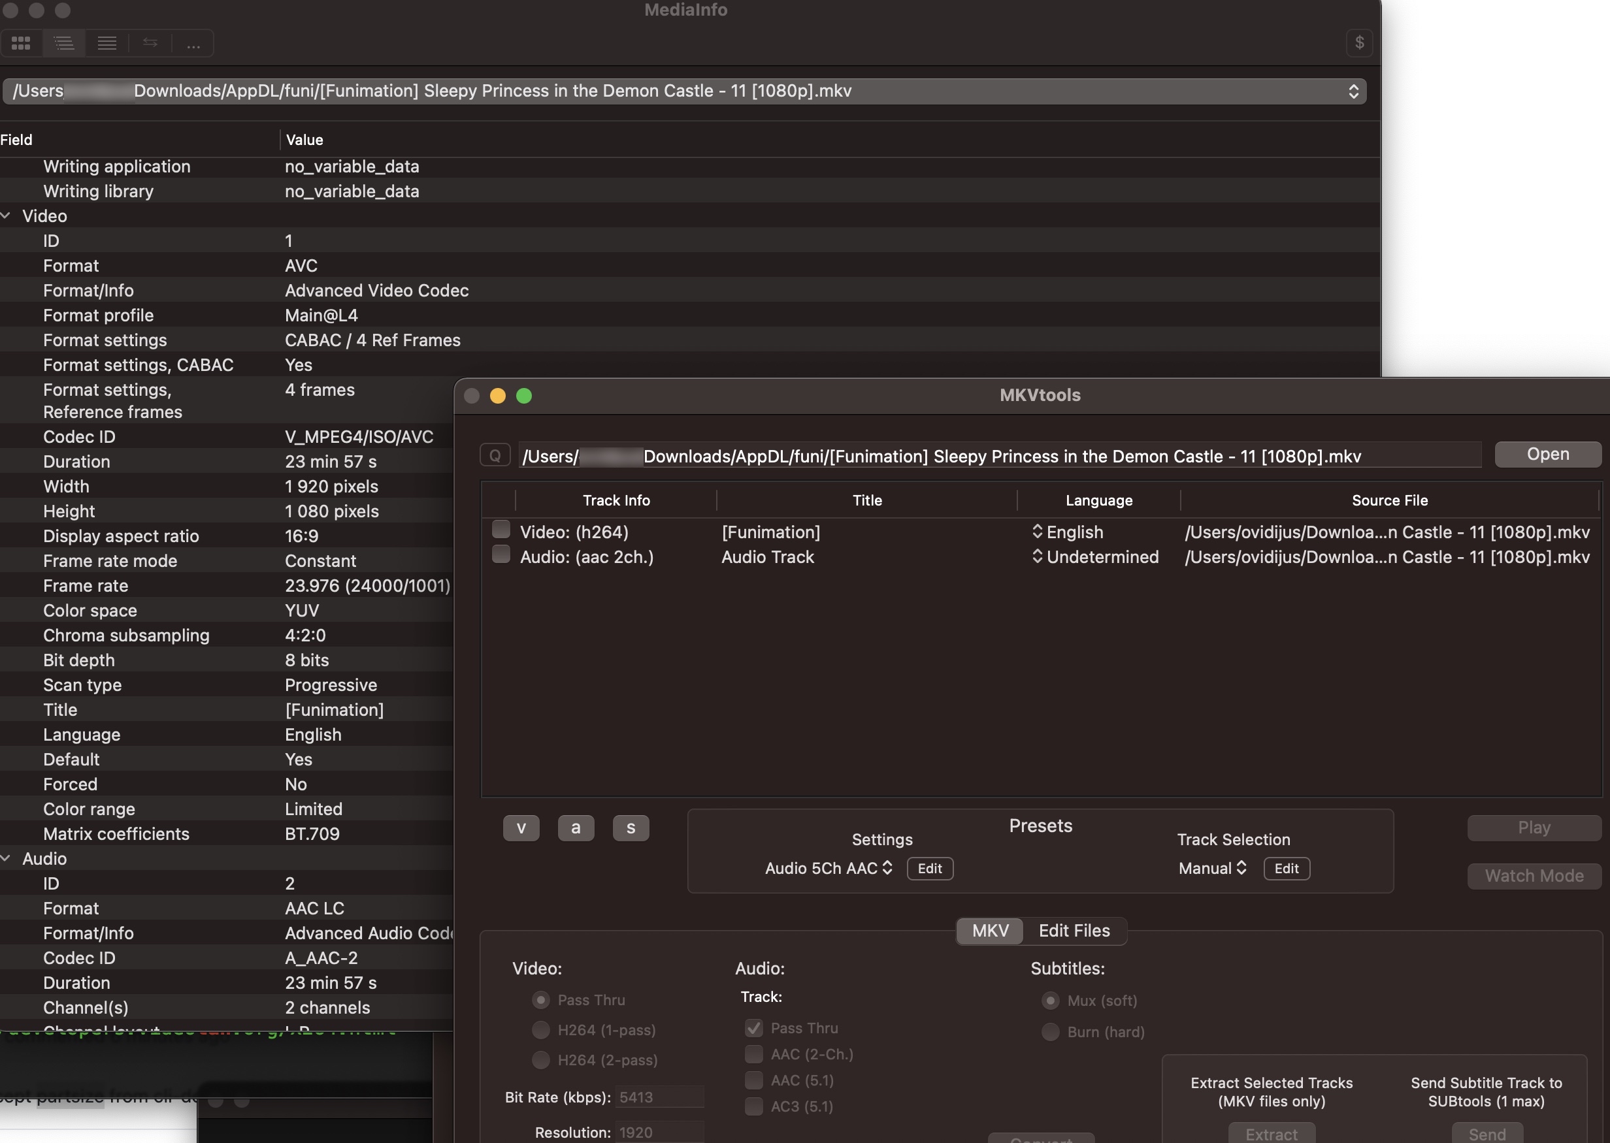Switch MediaInfo to grid view
The image size is (1610, 1143).
(x=21, y=43)
